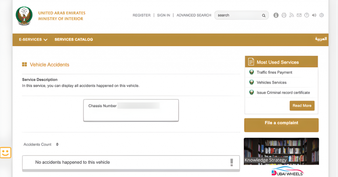This screenshot has height=177, width=338.
Task: Click the Read More button
Action: pos(302,106)
